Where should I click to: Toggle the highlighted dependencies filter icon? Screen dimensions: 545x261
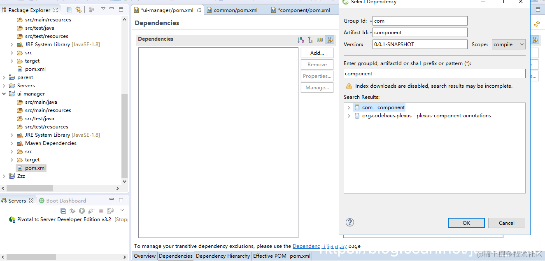[329, 40]
